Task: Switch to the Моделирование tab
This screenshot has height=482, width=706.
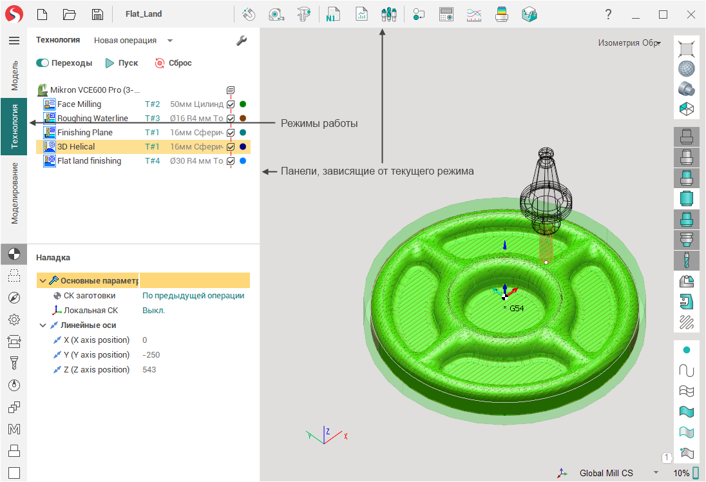Action: pos(14,193)
